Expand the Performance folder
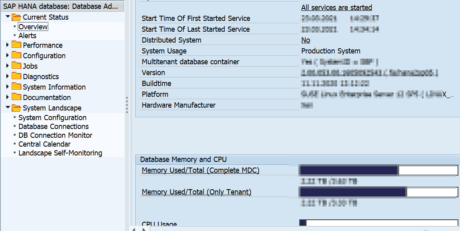Viewport: 460px width, 231px height. (8, 45)
